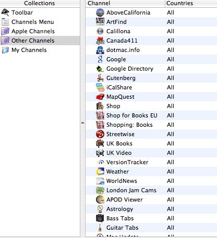The height and width of the screenshot is (238, 217).
Task: Select the Canada411 channel name
Action: click(122, 41)
